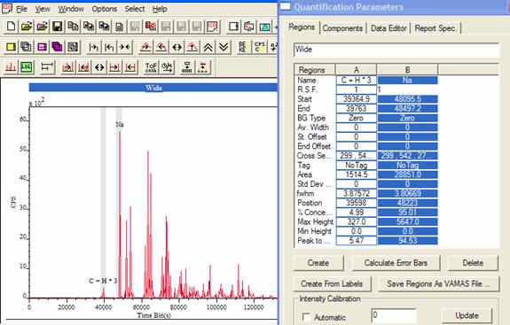Open the Select menu
The height and width of the screenshot is (325, 510).
pyautogui.click(x=135, y=9)
